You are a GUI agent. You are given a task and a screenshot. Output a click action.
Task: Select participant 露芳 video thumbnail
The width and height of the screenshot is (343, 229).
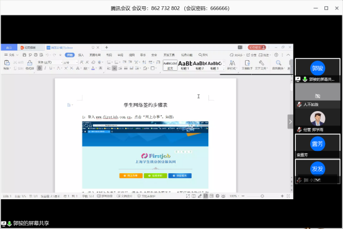[x=318, y=146]
